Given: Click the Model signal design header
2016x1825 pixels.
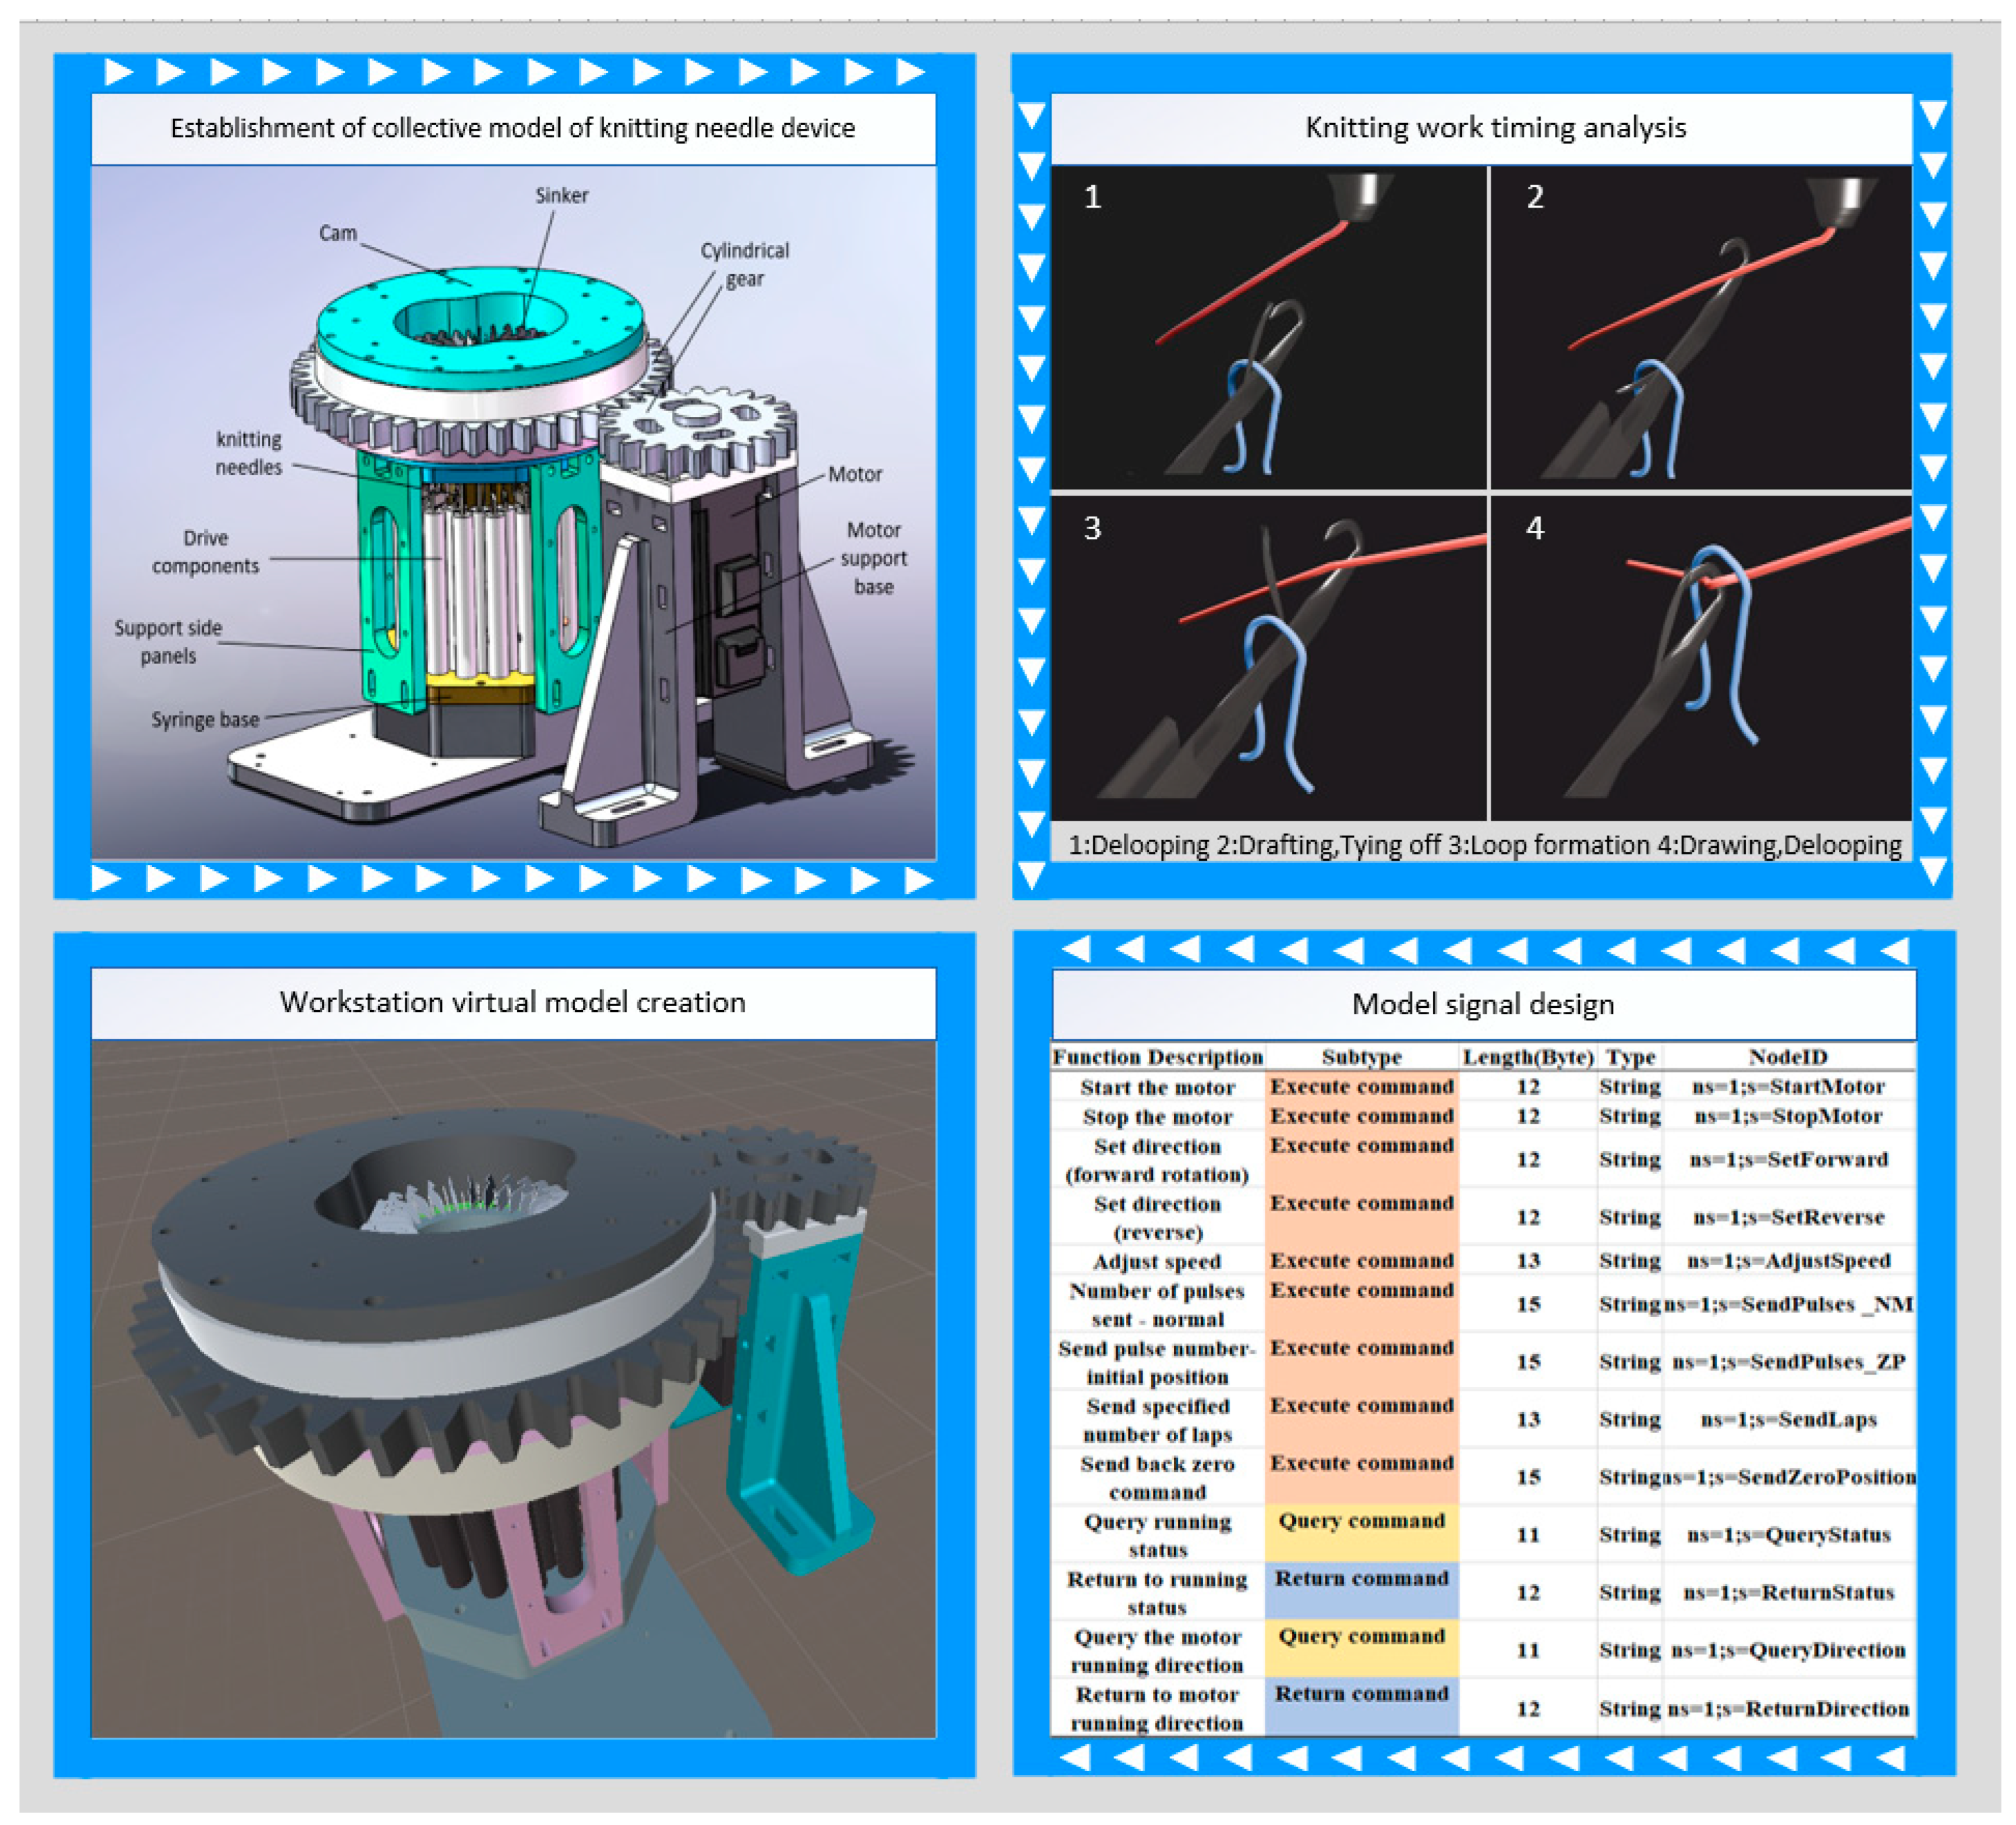Looking at the screenshot, I should [x=1482, y=1004].
